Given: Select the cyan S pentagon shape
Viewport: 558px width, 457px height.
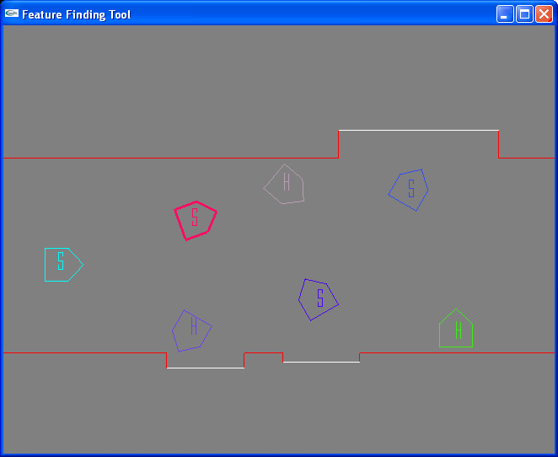Looking at the screenshot, I should point(64,265).
